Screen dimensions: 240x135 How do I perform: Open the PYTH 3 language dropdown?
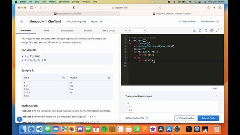pos(135,31)
